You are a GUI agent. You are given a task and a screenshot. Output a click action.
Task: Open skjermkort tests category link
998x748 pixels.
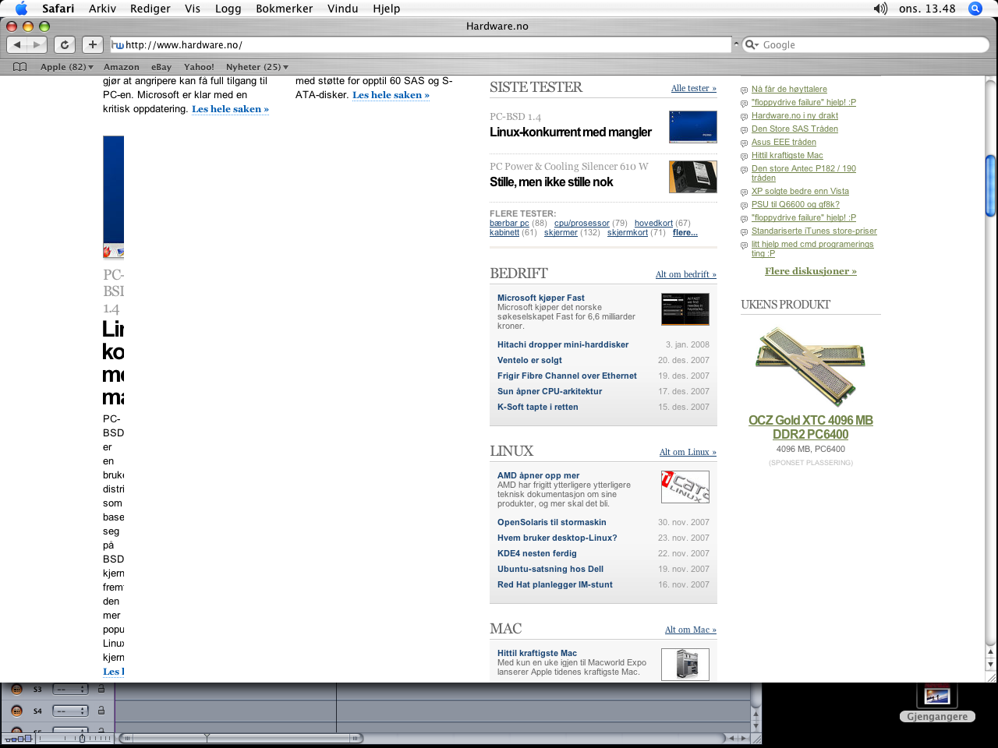coord(627,232)
